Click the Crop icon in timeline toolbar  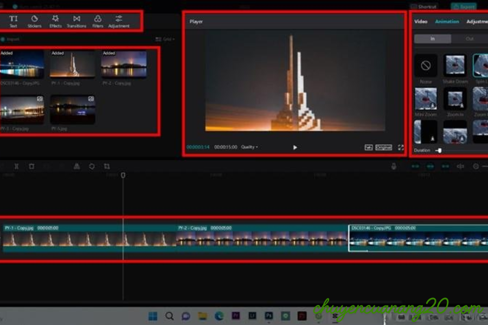tap(107, 166)
